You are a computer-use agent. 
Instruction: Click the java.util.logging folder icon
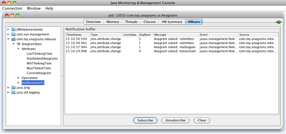13,92
